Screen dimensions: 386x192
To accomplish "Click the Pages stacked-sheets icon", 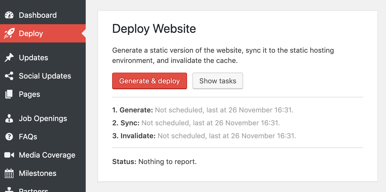I will [x=9, y=94].
